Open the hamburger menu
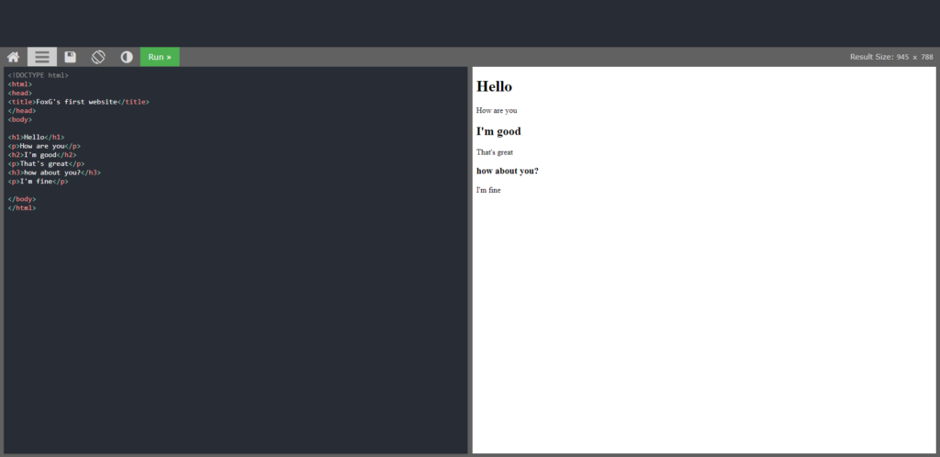The image size is (940, 457). [41, 57]
